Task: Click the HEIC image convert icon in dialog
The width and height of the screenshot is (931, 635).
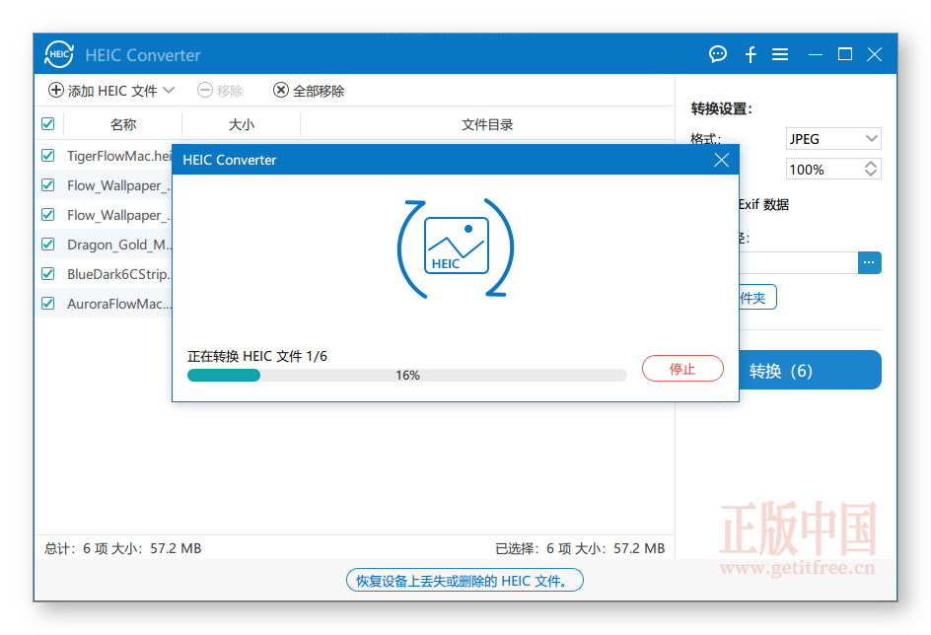Action: (456, 247)
